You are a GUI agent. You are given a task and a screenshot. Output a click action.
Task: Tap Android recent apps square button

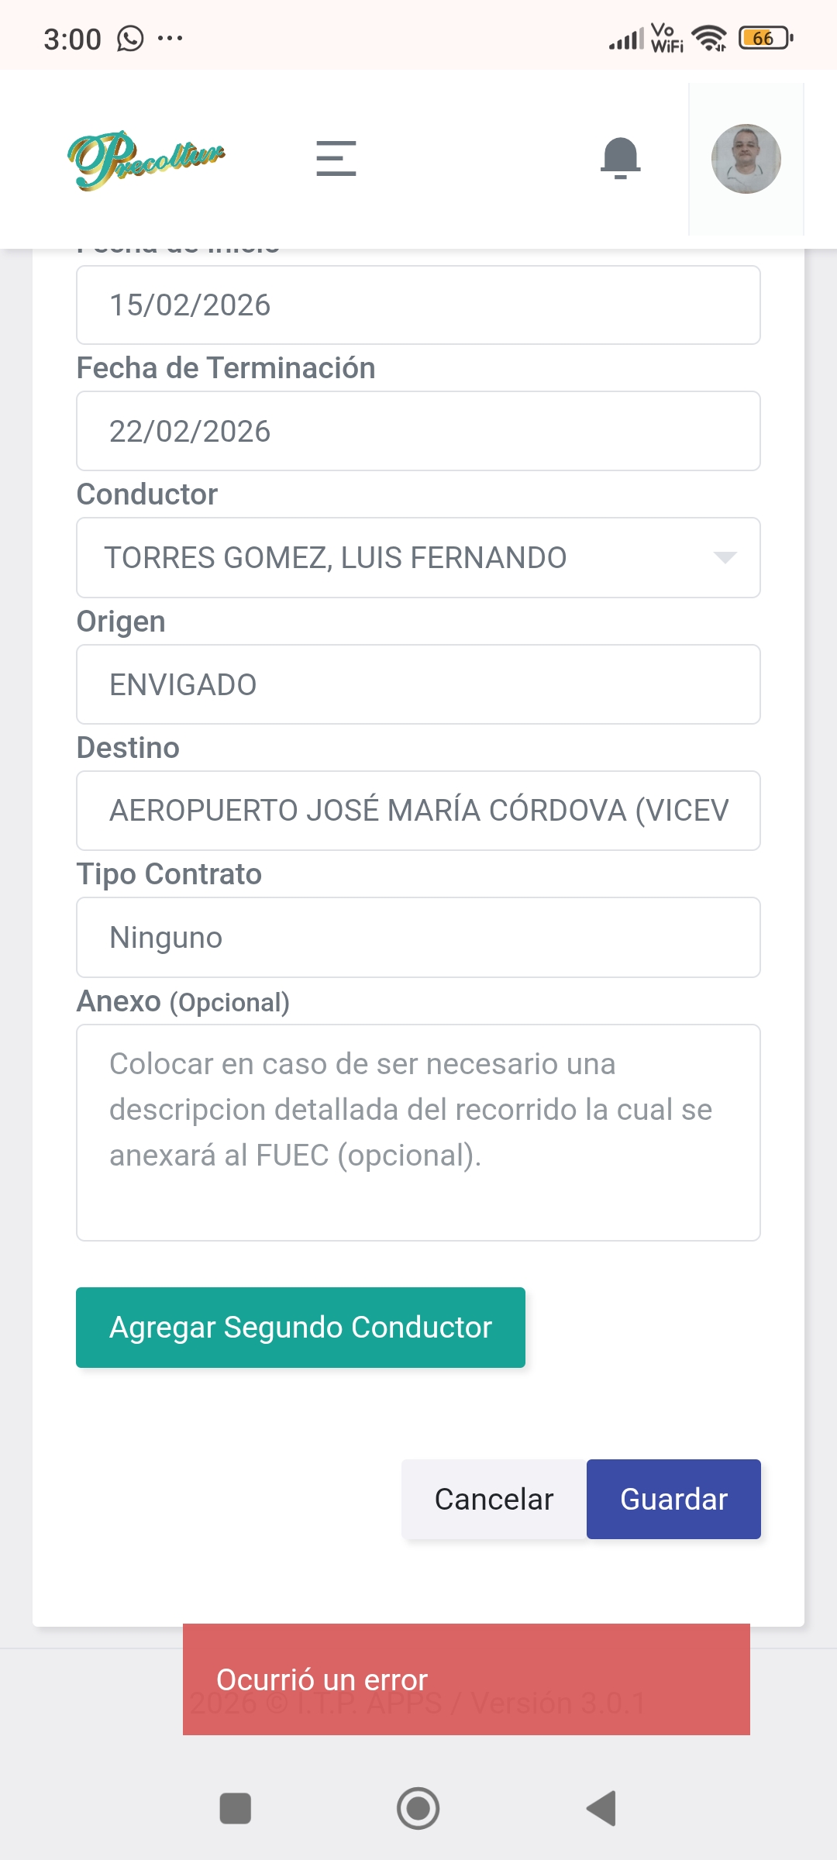pyautogui.click(x=236, y=1809)
